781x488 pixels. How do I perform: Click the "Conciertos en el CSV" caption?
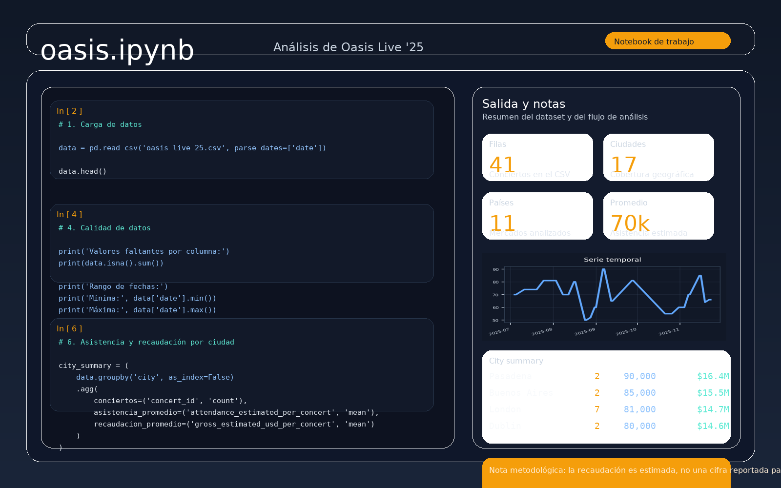click(x=530, y=175)
